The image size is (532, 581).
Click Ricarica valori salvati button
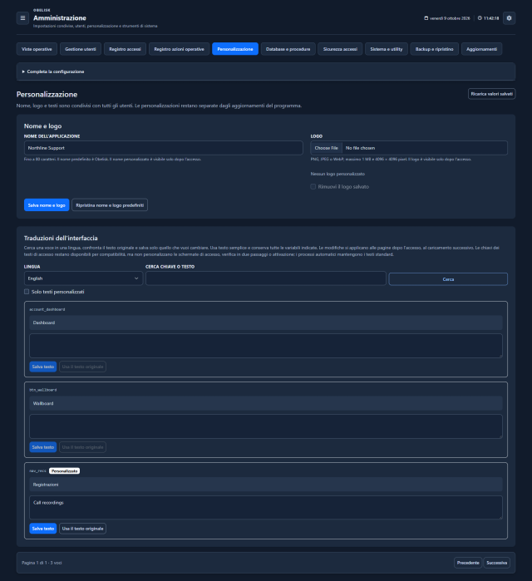coord(491,94)
